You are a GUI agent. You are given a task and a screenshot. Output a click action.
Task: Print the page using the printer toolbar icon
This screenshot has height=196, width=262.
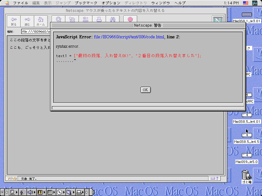point(99,19)
